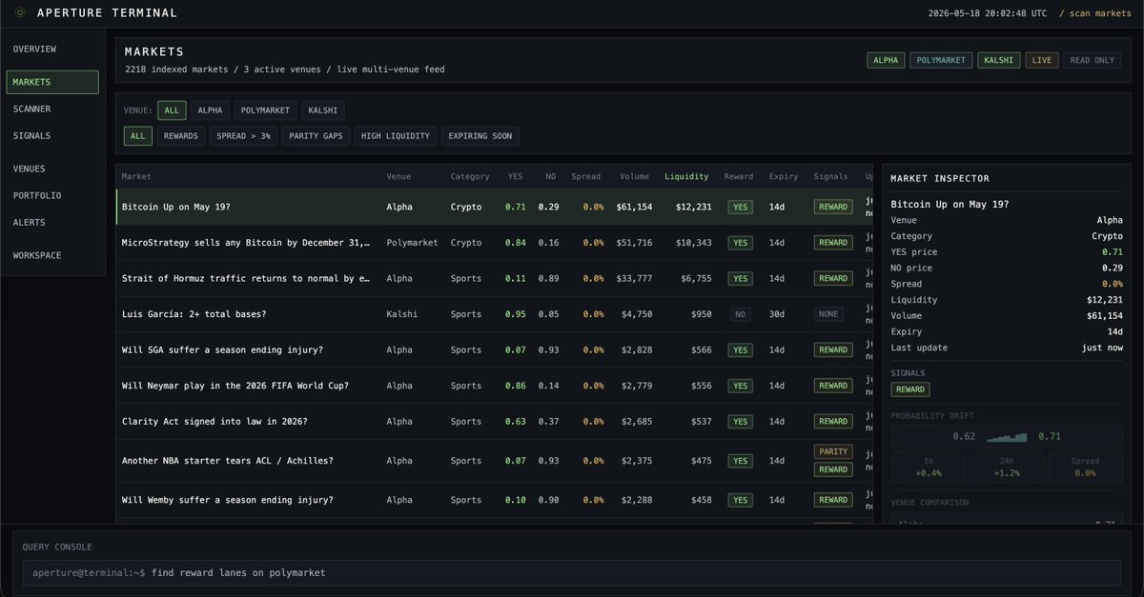The width and height of the screenshot is (1144, 597).
Task: Select the MicroStrategy sells any Bitcoin row
Action: [x=494, y=243]
